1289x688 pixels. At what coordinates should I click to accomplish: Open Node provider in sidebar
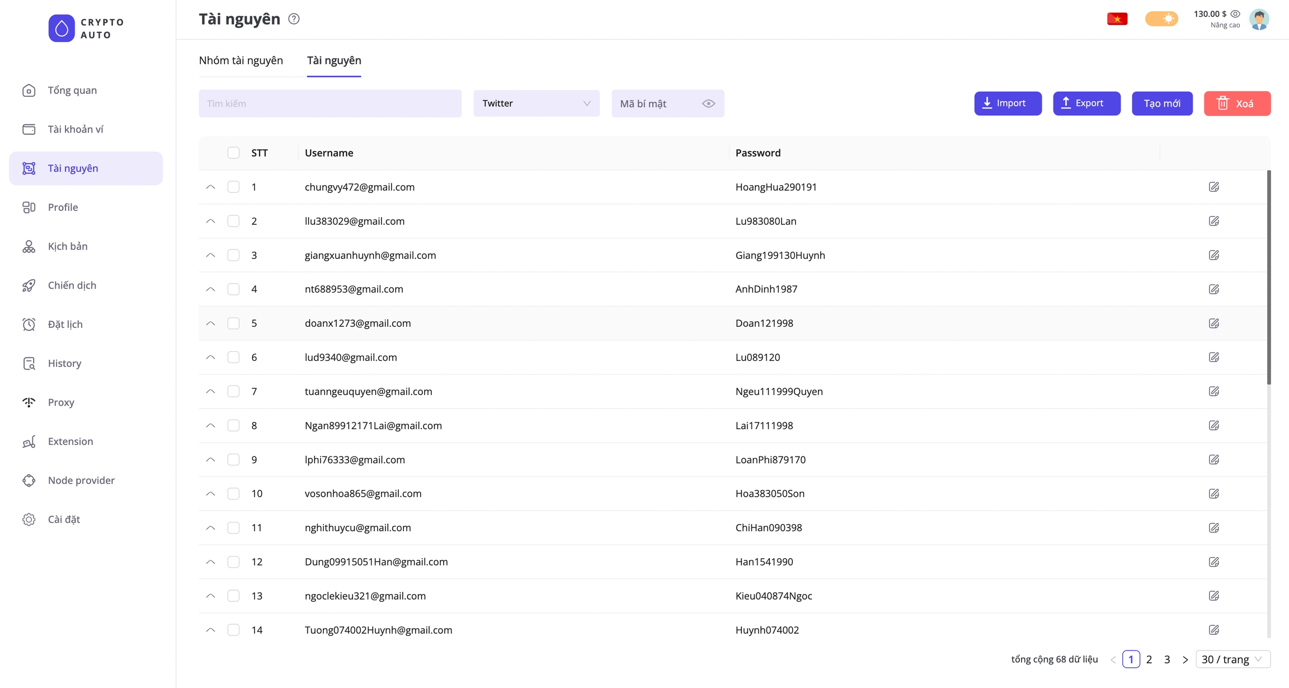coord(81,480)
